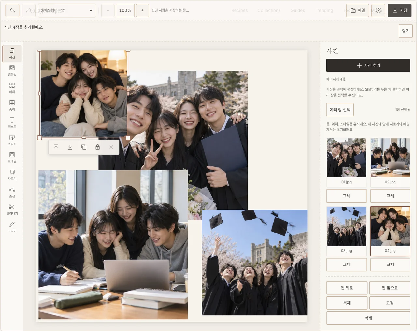The width and height of the screenshot is (417, 331).
Task: Click the 복제 duplicate button
Action: (347, 303)
